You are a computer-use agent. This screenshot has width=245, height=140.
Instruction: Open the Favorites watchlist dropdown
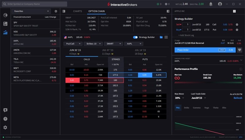click(31, 11)
